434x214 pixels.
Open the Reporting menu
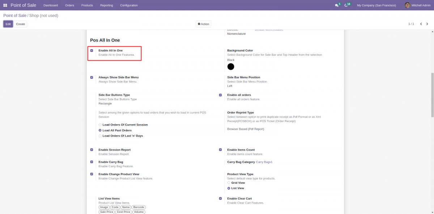point(106,5)
